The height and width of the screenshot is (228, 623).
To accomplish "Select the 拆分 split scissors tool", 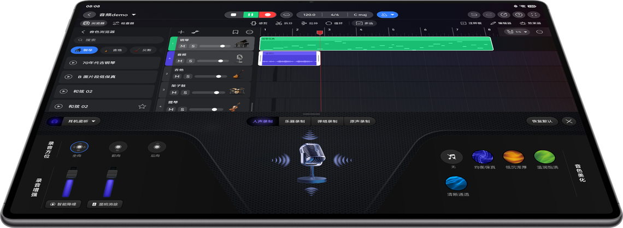I will coord(284,24).
